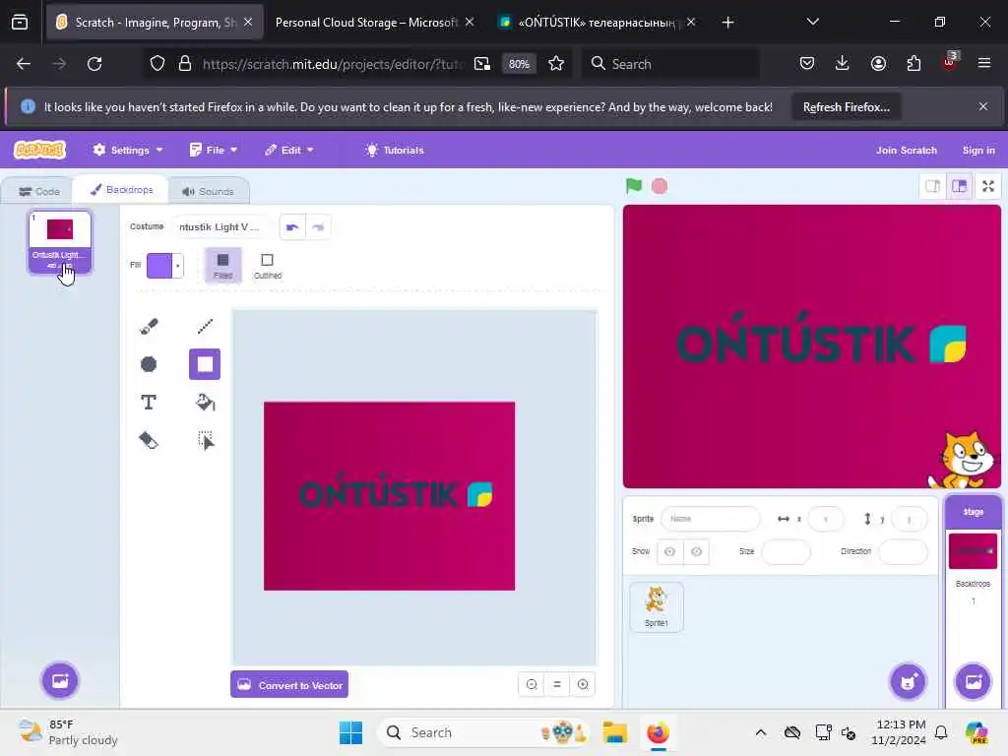
Task: Select the Line tool
Action: [x=205, y=326]
